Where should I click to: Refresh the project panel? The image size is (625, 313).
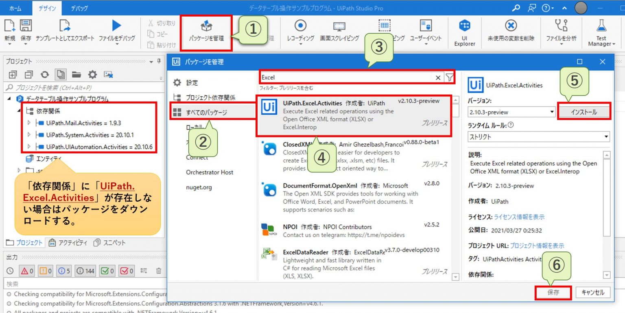(x=44, y=74)
